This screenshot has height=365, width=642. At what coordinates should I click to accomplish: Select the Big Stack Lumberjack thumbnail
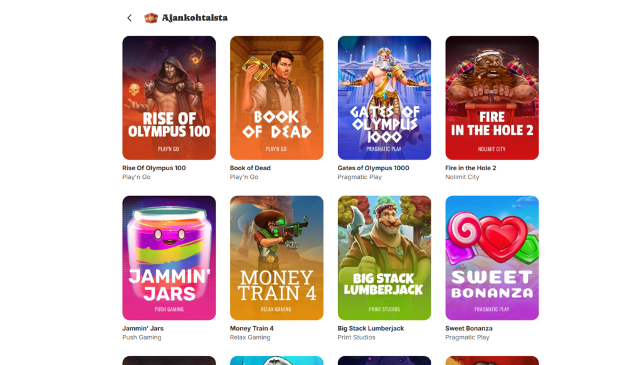pyautogui.click(x=384, y=258)
